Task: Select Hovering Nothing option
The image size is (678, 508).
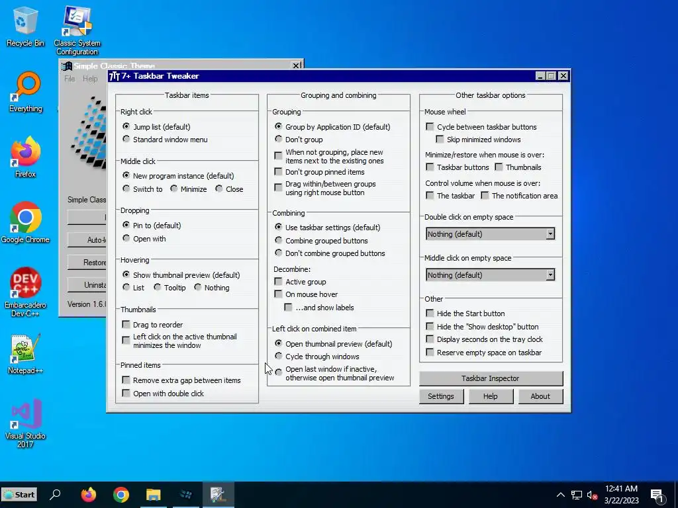Action: pyautogui.click(x=197, y=287)
